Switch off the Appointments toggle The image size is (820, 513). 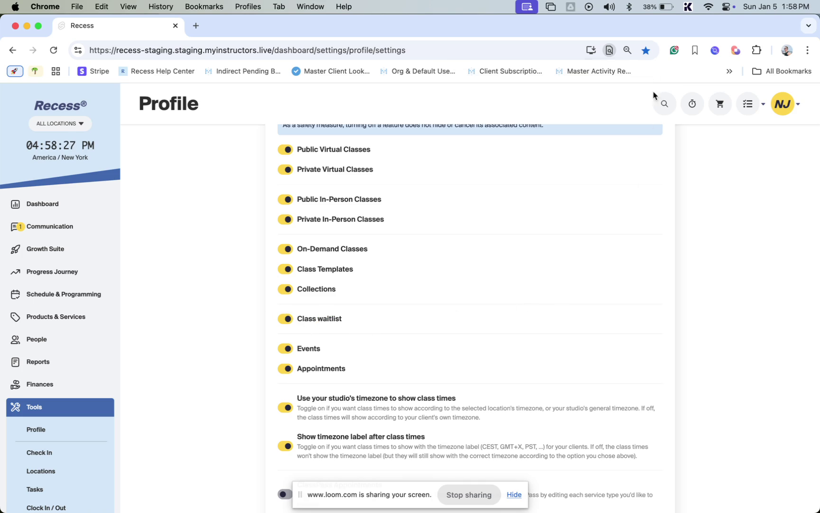tap(285, 369)
